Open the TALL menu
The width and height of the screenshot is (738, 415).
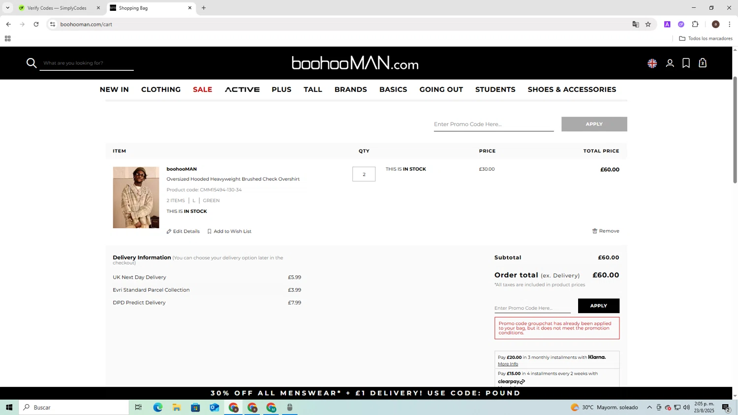click(x=313, y=89)
